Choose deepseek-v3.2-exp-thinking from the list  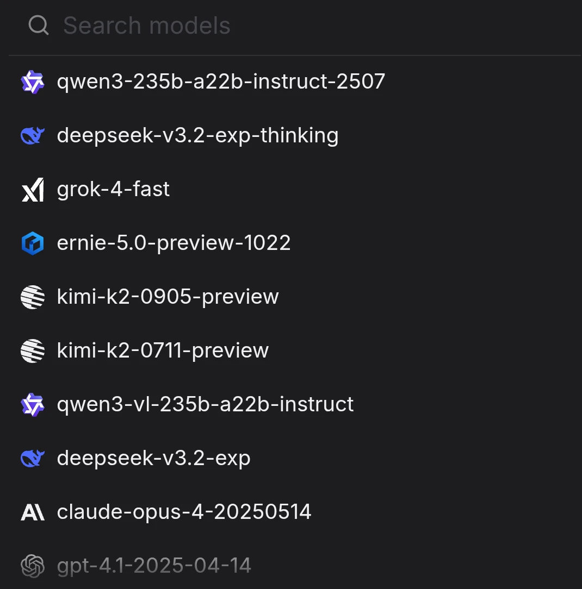197,136
